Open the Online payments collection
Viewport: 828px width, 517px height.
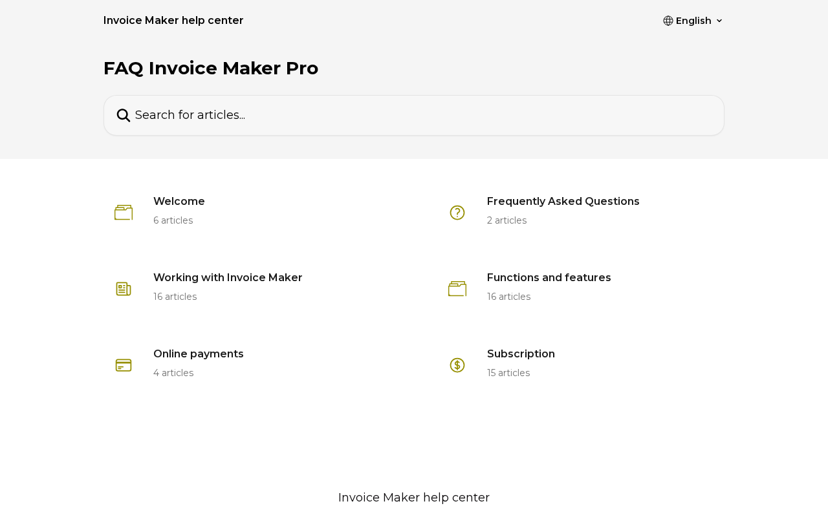coord(199,354)
